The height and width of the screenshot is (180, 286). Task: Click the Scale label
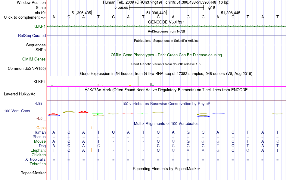(x=41, y=8)
